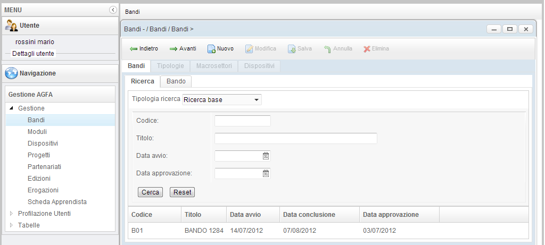Select Progetti in the navigation tree
Screen dimensions: 545x245
click(x=39, y=155)
